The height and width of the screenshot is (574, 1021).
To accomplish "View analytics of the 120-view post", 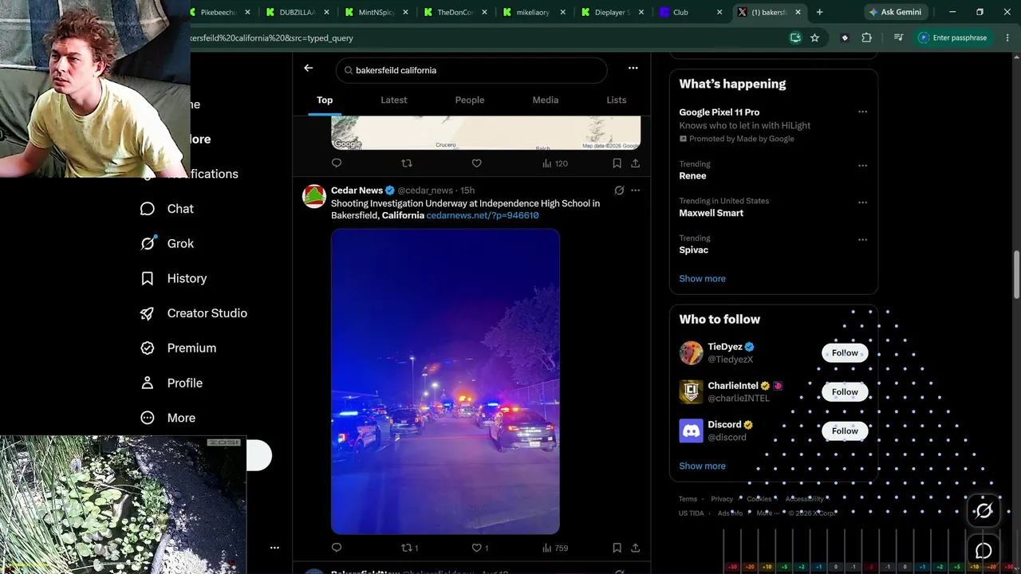I will click(554, 163).
